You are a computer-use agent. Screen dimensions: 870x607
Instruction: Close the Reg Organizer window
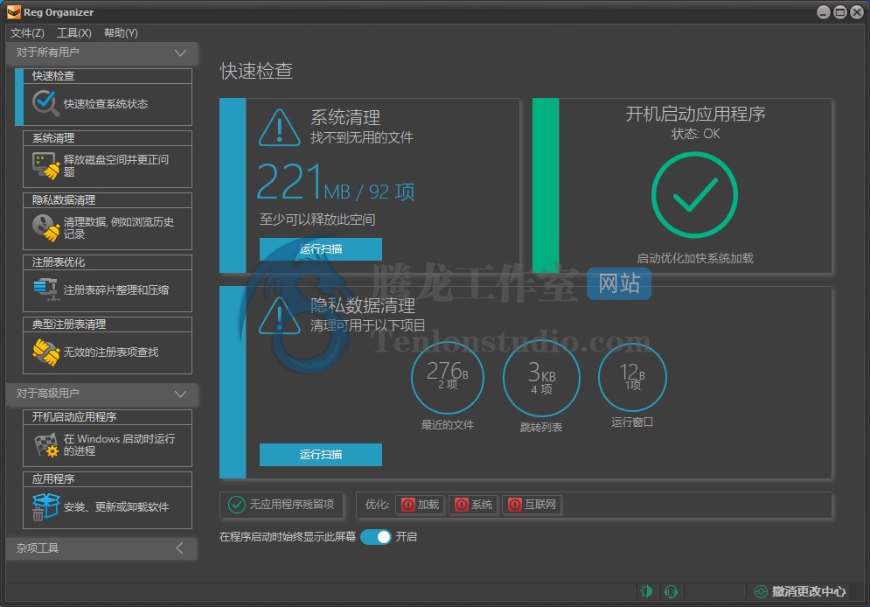[x=857, y=12]
